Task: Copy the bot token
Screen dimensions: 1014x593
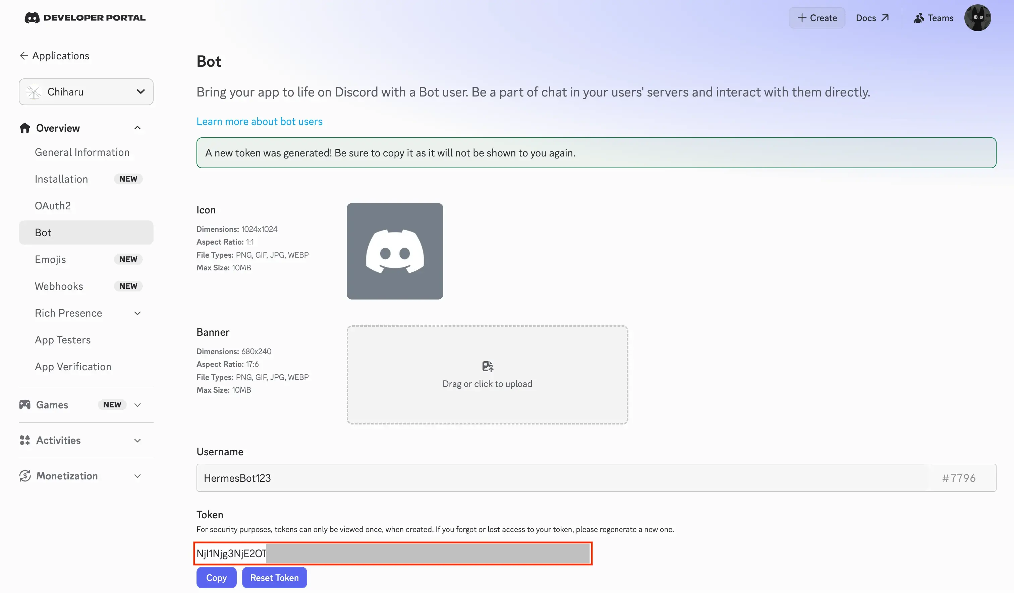Action: [217, 578]
